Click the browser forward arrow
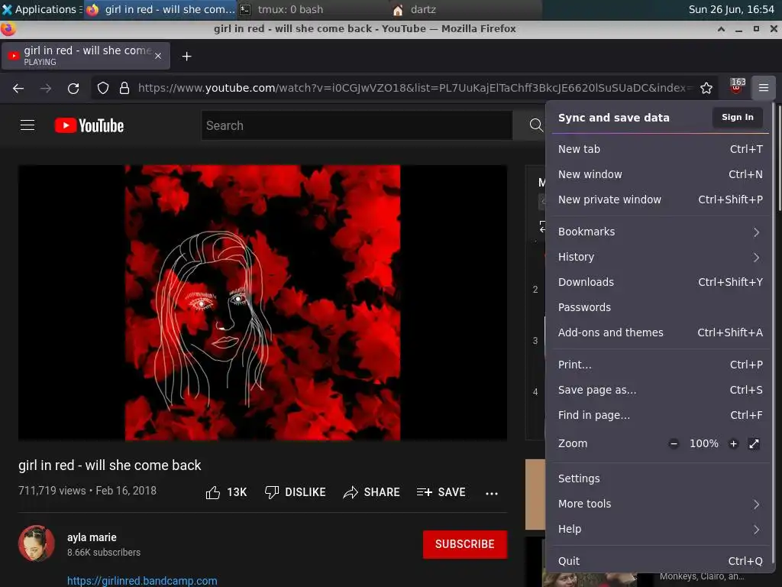The width and height of the screenshot is (782, 587). (46, 89)
